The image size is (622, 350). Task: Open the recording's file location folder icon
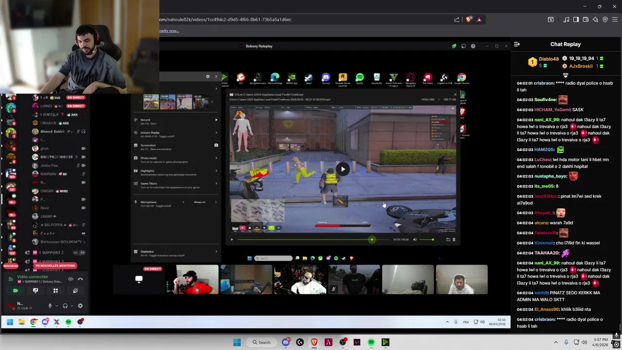tap(448, 239)
